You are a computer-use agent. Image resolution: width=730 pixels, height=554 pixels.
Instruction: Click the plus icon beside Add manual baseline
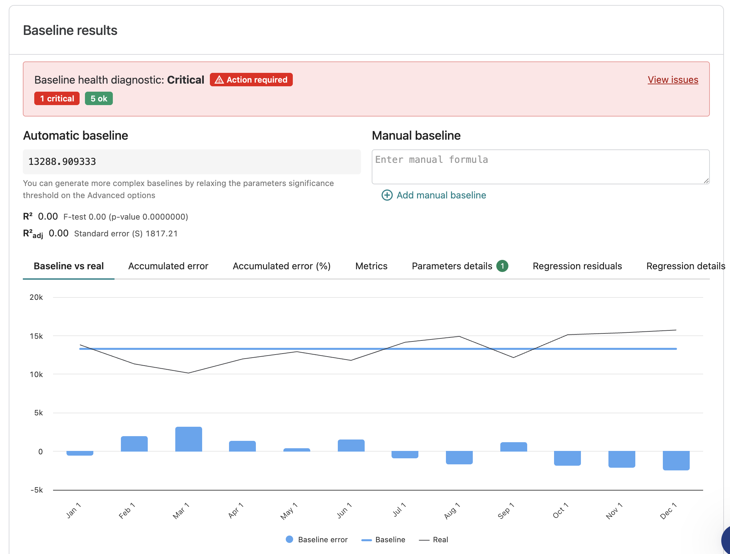point(387,195)
